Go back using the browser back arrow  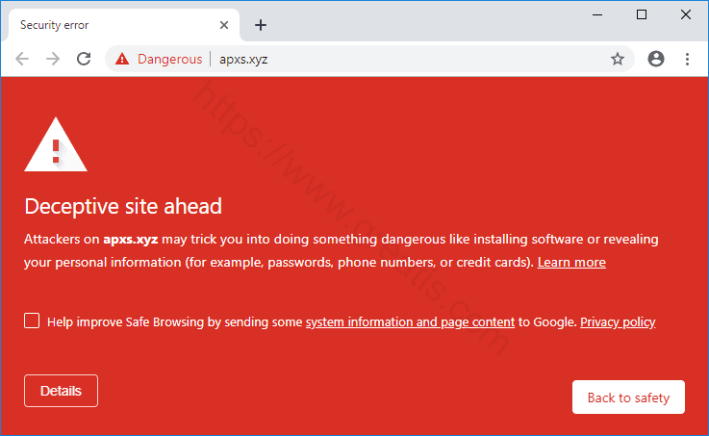[x=22, y=59]
